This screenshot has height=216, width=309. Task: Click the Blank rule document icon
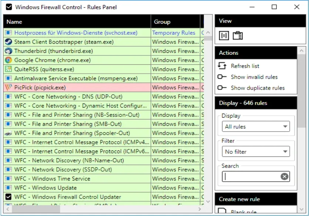click(x=222, y=210)
